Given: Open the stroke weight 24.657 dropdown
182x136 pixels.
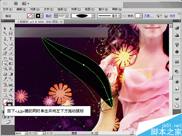Looking at the screenshot, I should 66,16.
